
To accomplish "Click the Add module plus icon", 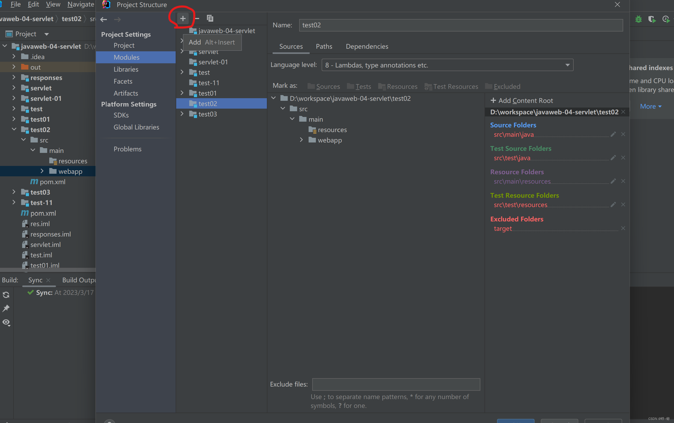I will (183, 19).
